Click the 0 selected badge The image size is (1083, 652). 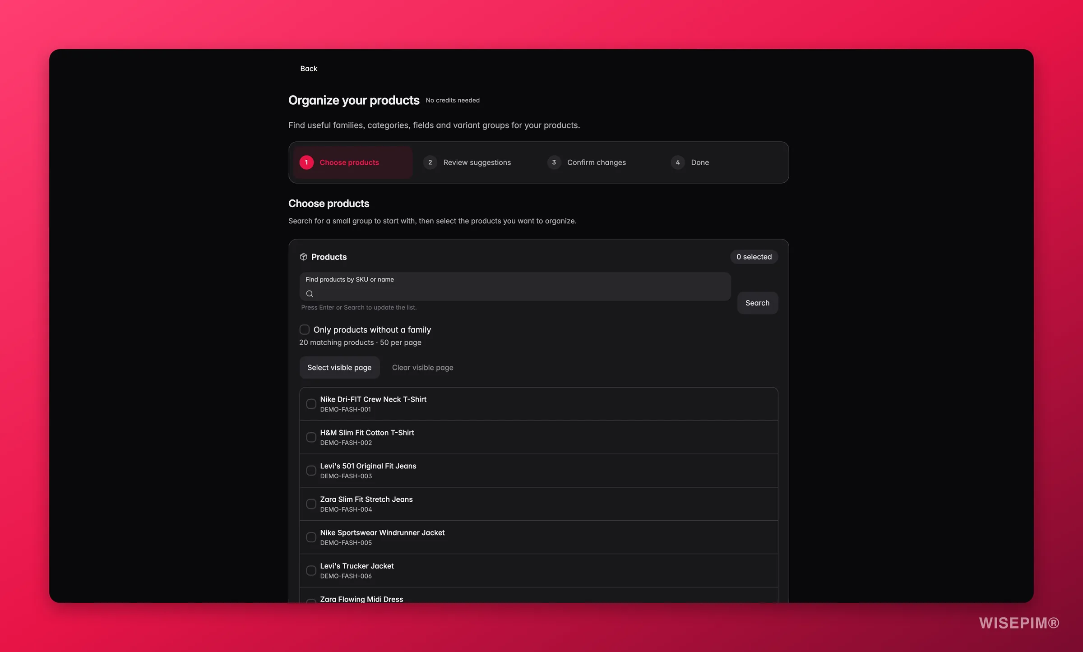[x=754, y=257]
